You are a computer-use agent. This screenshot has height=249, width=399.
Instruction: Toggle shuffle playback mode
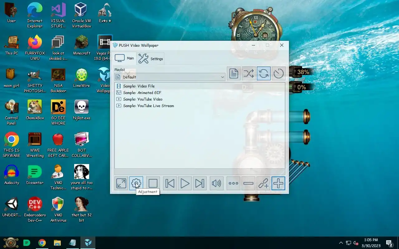tap(249, 73)
